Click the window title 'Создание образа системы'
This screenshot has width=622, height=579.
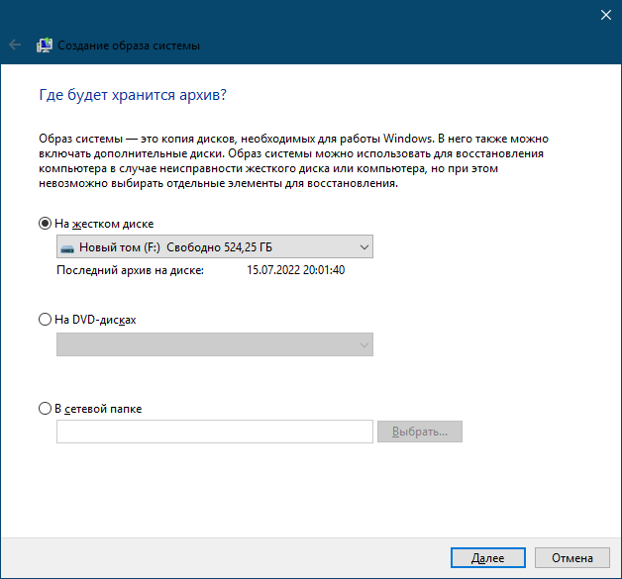point(129,46)
